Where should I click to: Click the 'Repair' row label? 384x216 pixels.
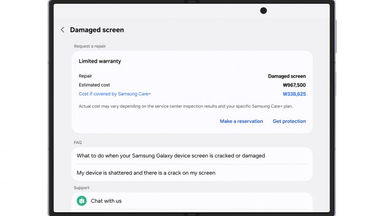(x=85, y=76)
